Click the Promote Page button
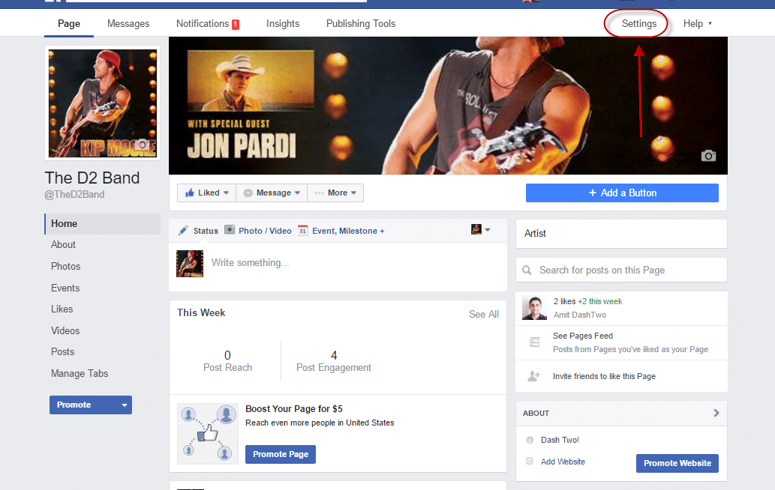 point(281,454)
